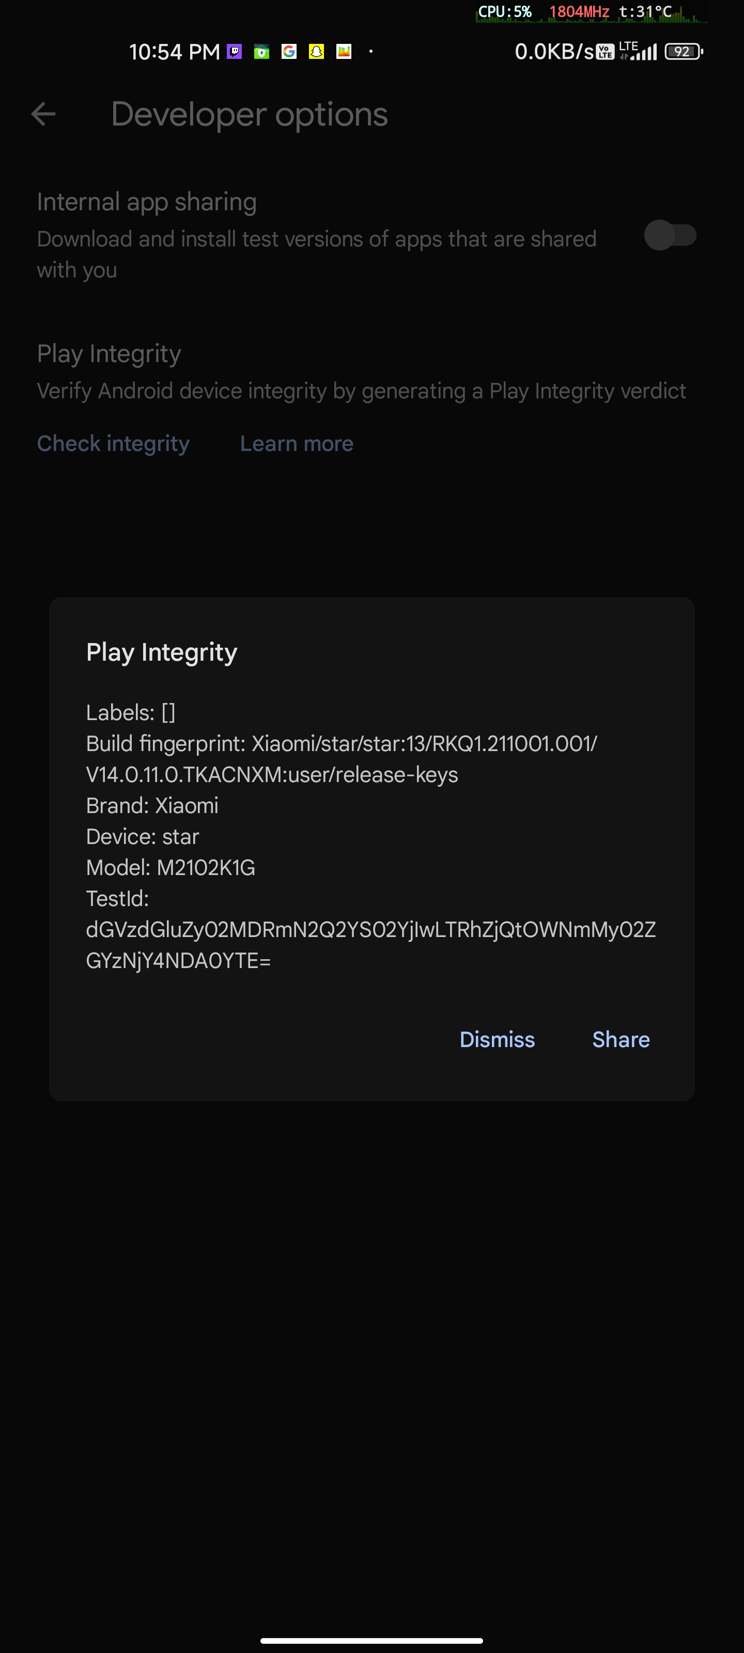
Task: Tap the Snapchat notification icon
Action: pyautogui.click(x=317, y=52)
